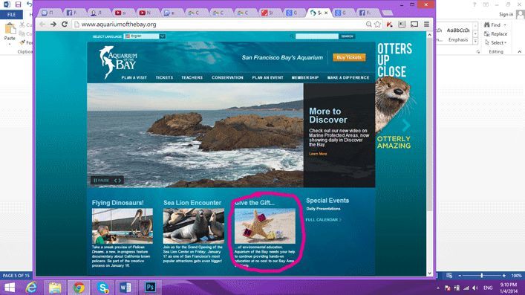Collapse the Word ribbon with the caret
The image size is (525, 295).
[519, 51]
